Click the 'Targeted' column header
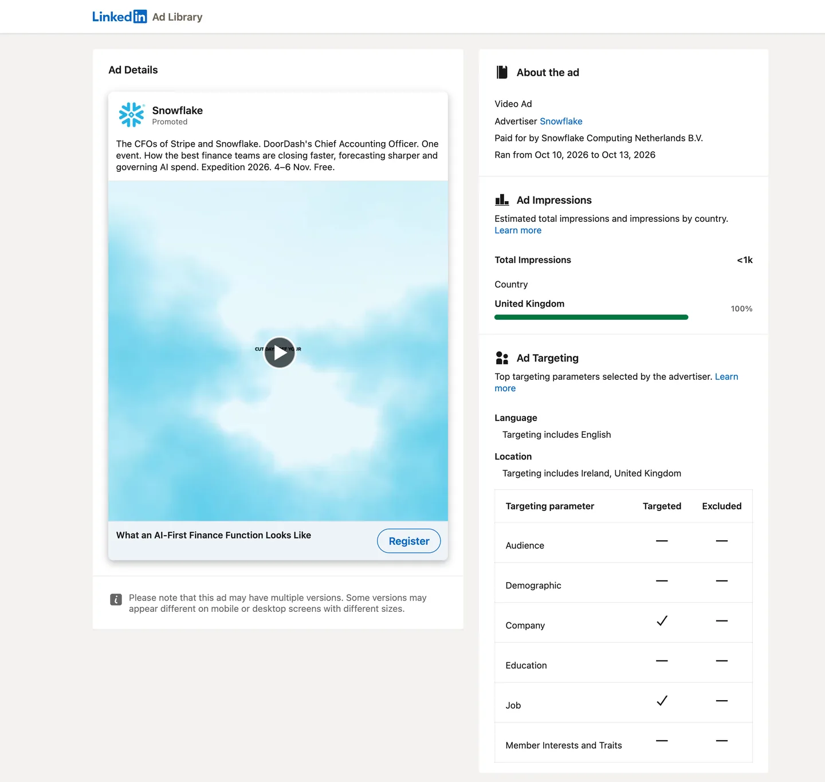 662,506
